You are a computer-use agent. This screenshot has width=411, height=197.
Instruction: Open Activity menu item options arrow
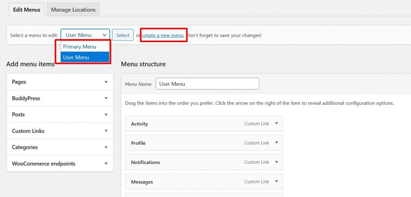coord(276,124)
